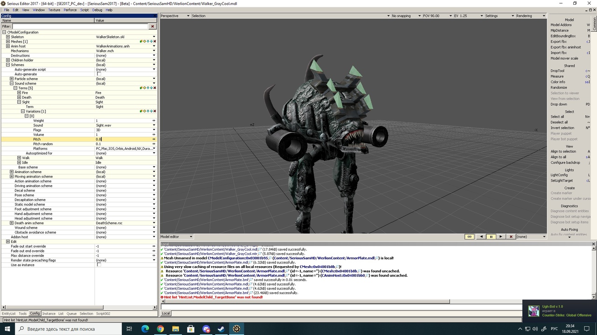Collapse the Sound scheme node

(12, 83)
